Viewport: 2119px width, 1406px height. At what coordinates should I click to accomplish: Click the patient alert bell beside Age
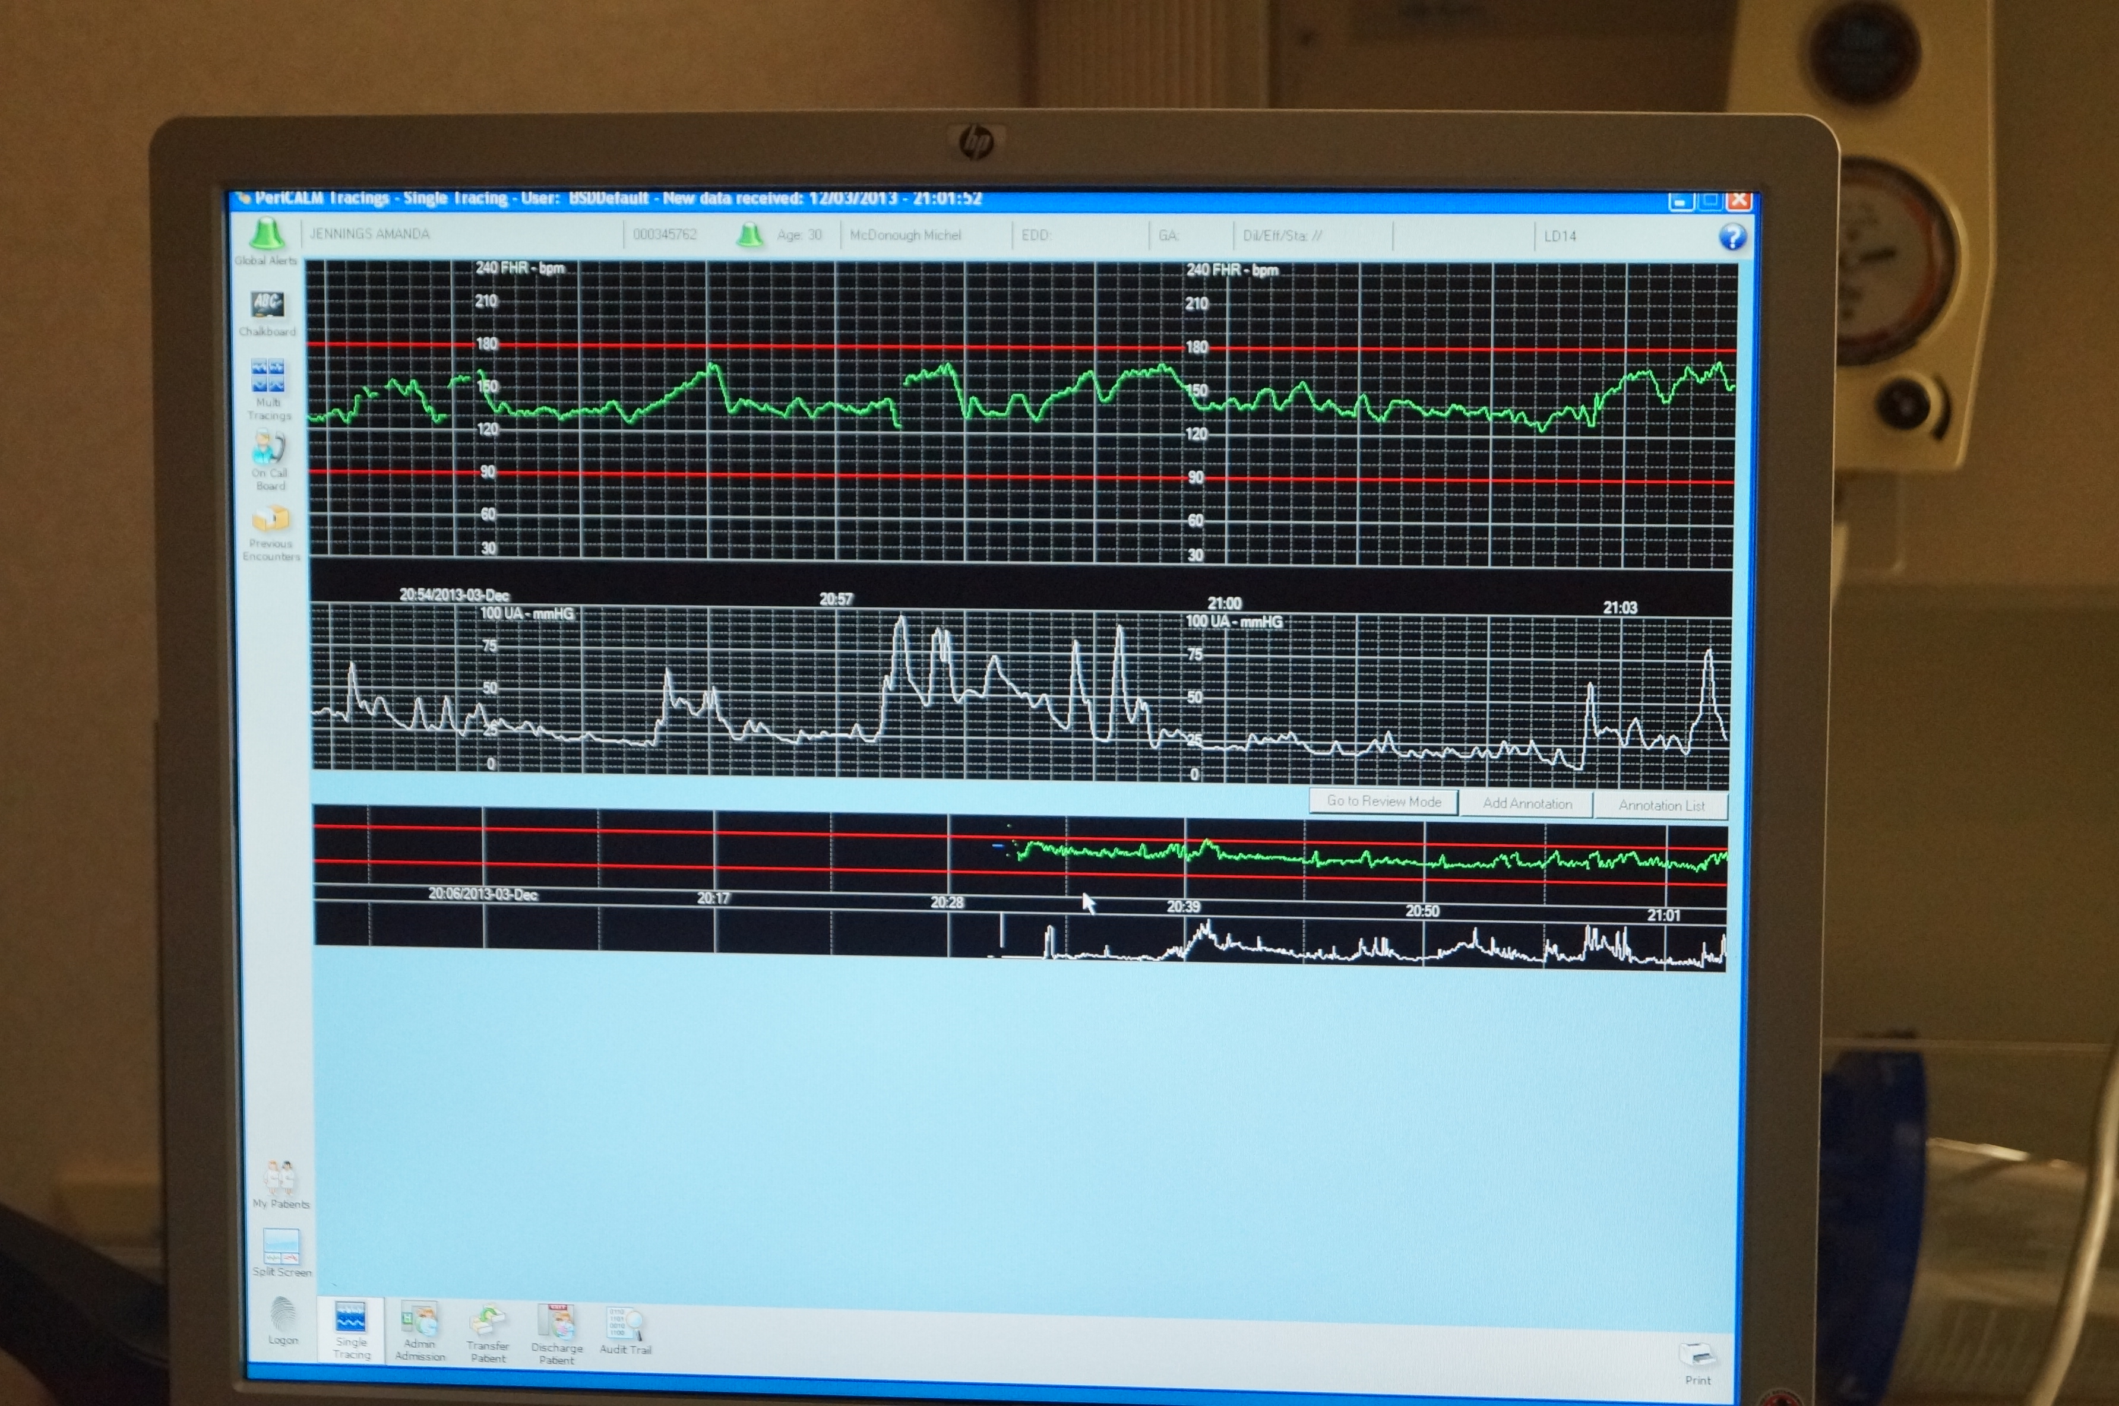click(749, 235)
